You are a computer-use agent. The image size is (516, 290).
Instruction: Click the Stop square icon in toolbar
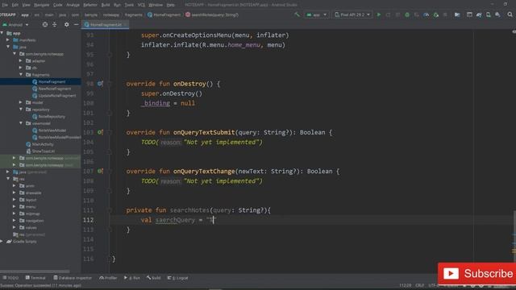445,14
